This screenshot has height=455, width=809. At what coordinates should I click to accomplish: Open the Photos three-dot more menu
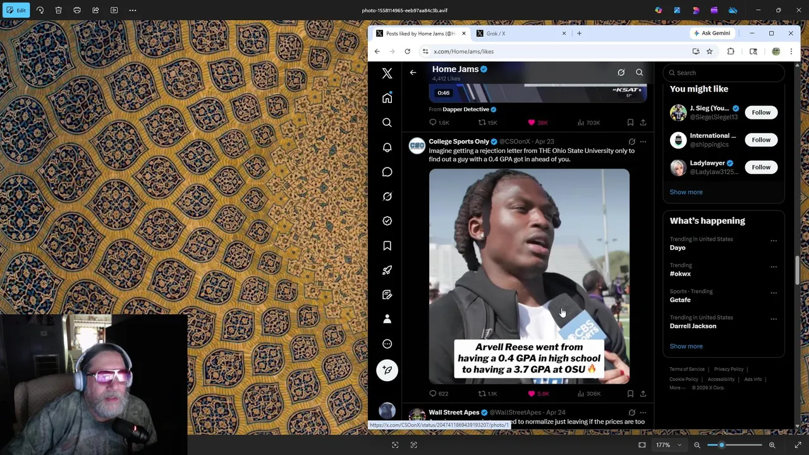tap(133, 10)
